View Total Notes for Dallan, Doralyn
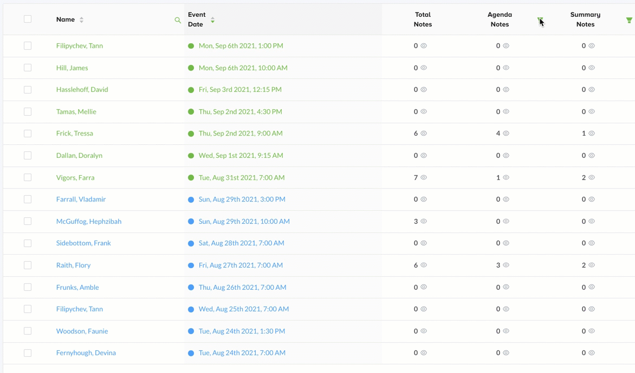The height and width of the screenshot is (373, 635). (x=424, y=155)
